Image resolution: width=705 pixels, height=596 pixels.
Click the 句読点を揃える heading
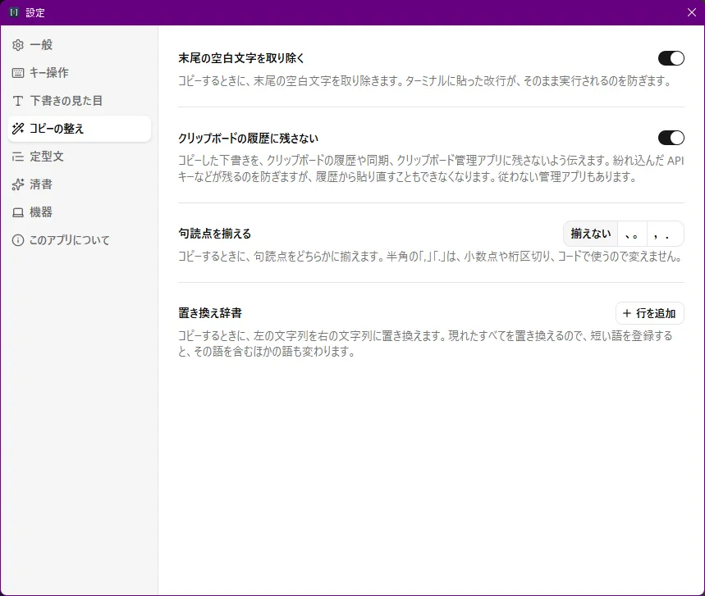coord(214,234)
